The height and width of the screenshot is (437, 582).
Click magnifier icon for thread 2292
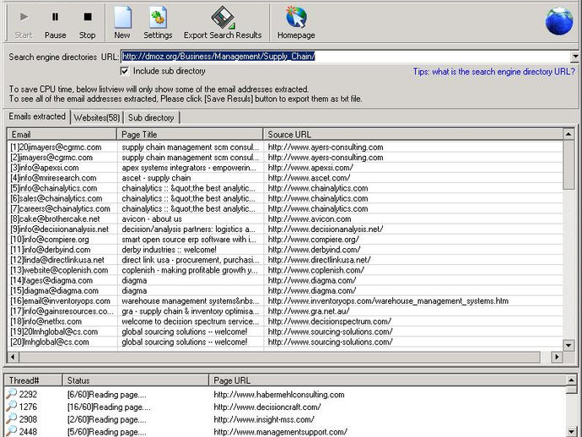click(12, 394)
